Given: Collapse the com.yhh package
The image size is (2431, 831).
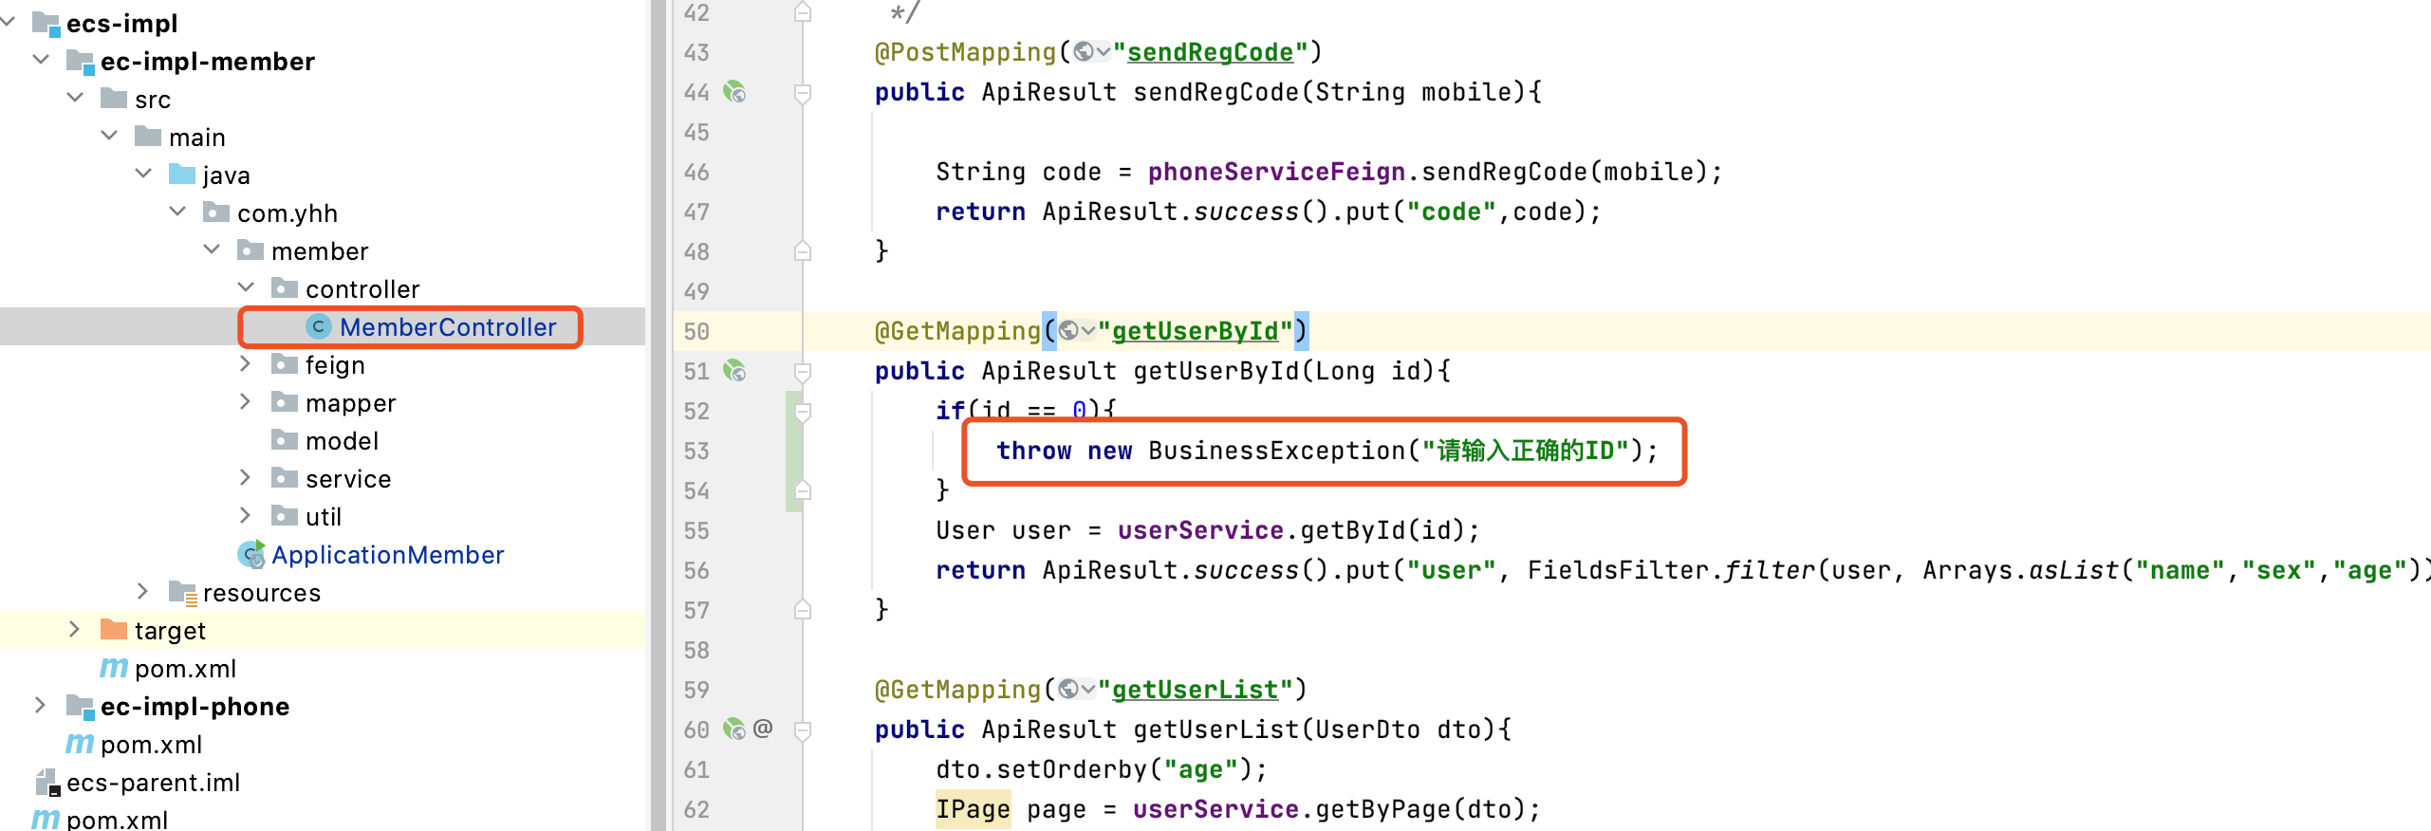Looking at the screenshot, I should [x=177, y=211].
